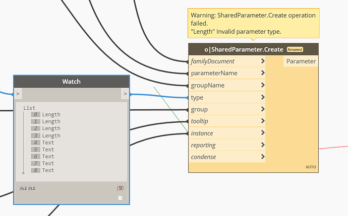Toggle the small checkbox in Watch footer

tap(121, 198)
